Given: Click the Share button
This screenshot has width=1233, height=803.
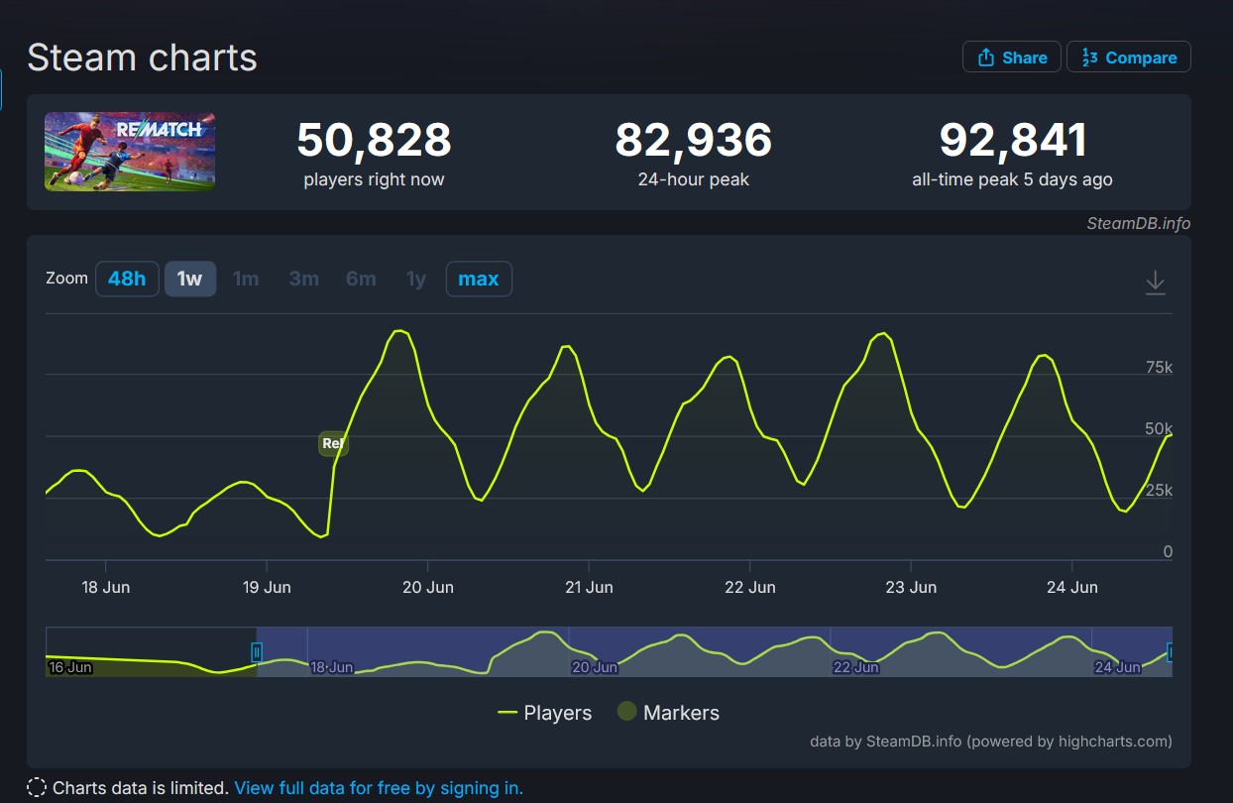Looking at the screenshot, I should (1012, 57).
